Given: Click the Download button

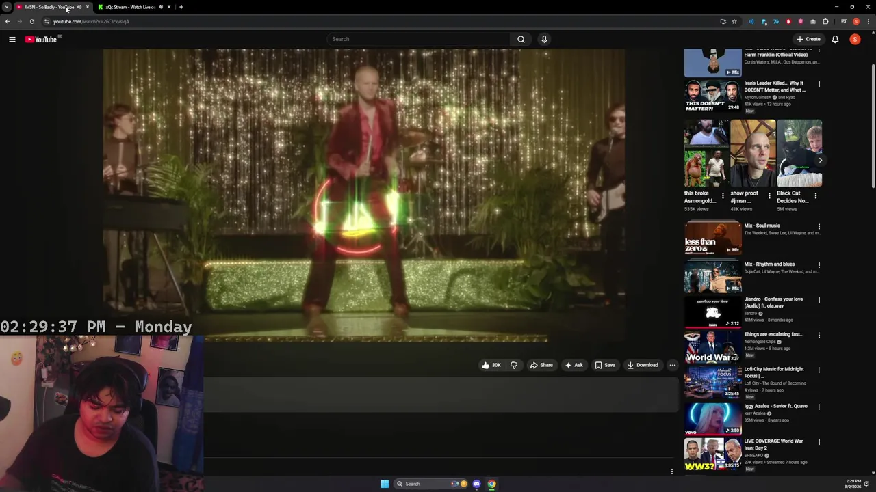Looking at the screenshot, I should click(643, 365).
